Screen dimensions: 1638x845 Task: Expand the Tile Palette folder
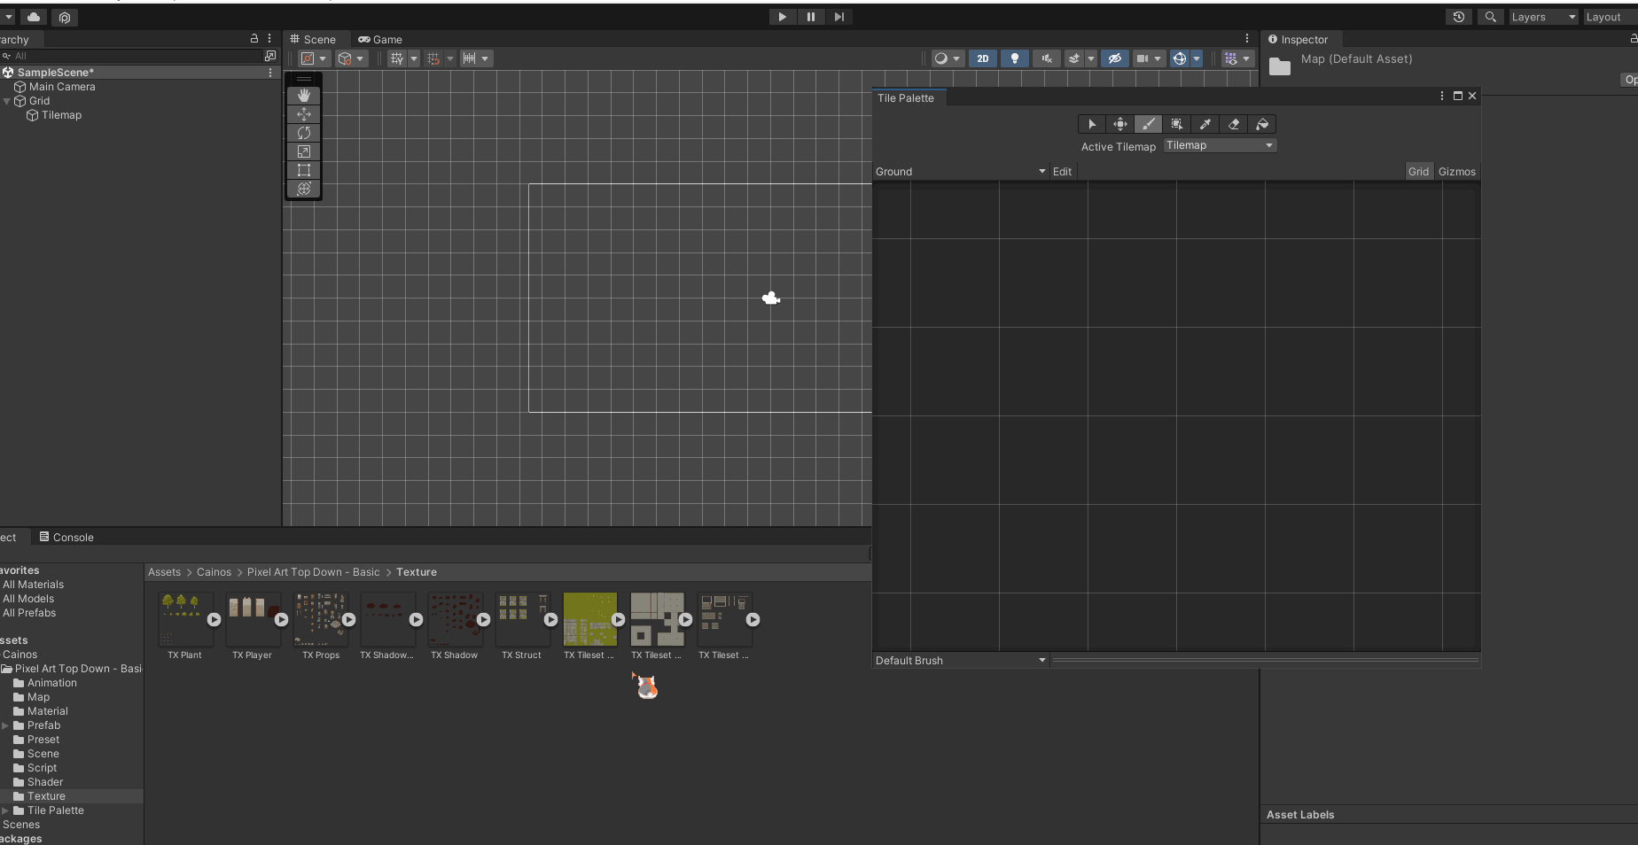[x=5, y=810]
